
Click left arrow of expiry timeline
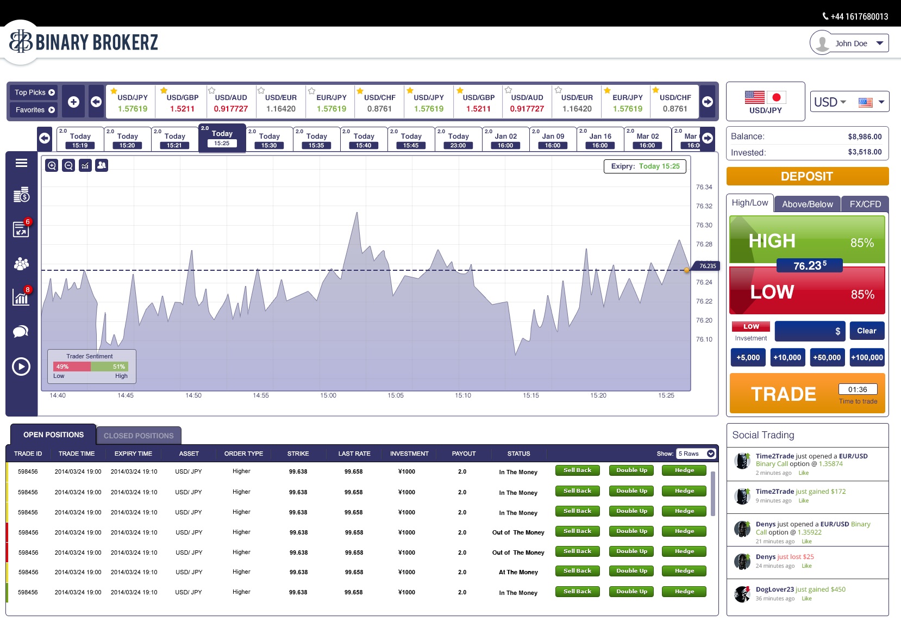(x=45, y=138)
